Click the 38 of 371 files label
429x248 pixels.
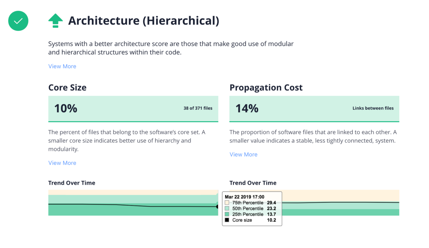(198, 108)
